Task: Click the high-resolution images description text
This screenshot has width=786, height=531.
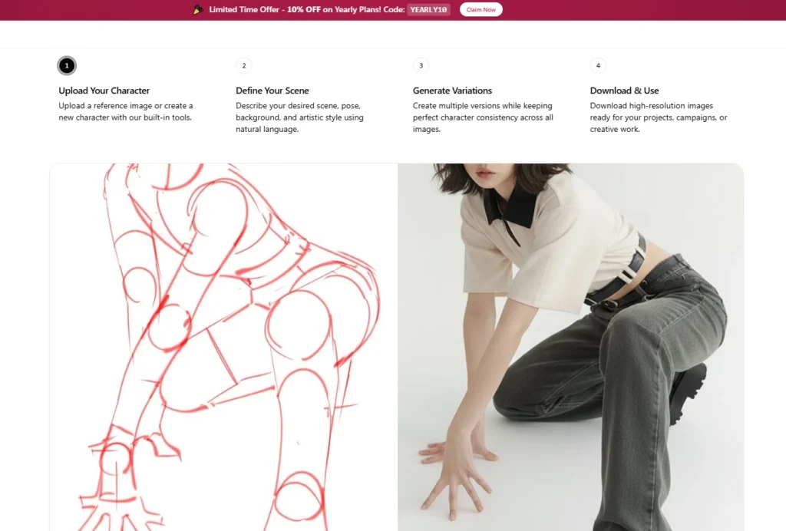Action: (658, 117)
